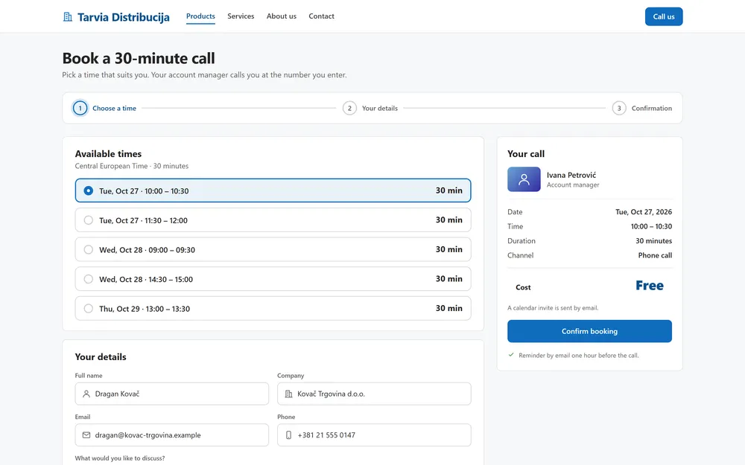Focus the Company input field
This screenshot has width=745, height=465.
click(375, 394)
